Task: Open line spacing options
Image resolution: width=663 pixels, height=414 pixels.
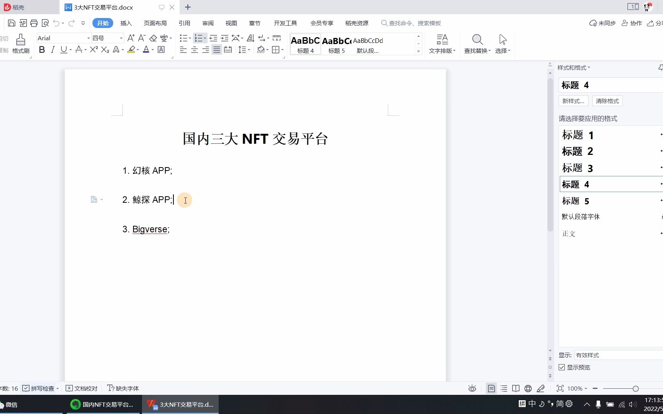Action: [244, 49]
